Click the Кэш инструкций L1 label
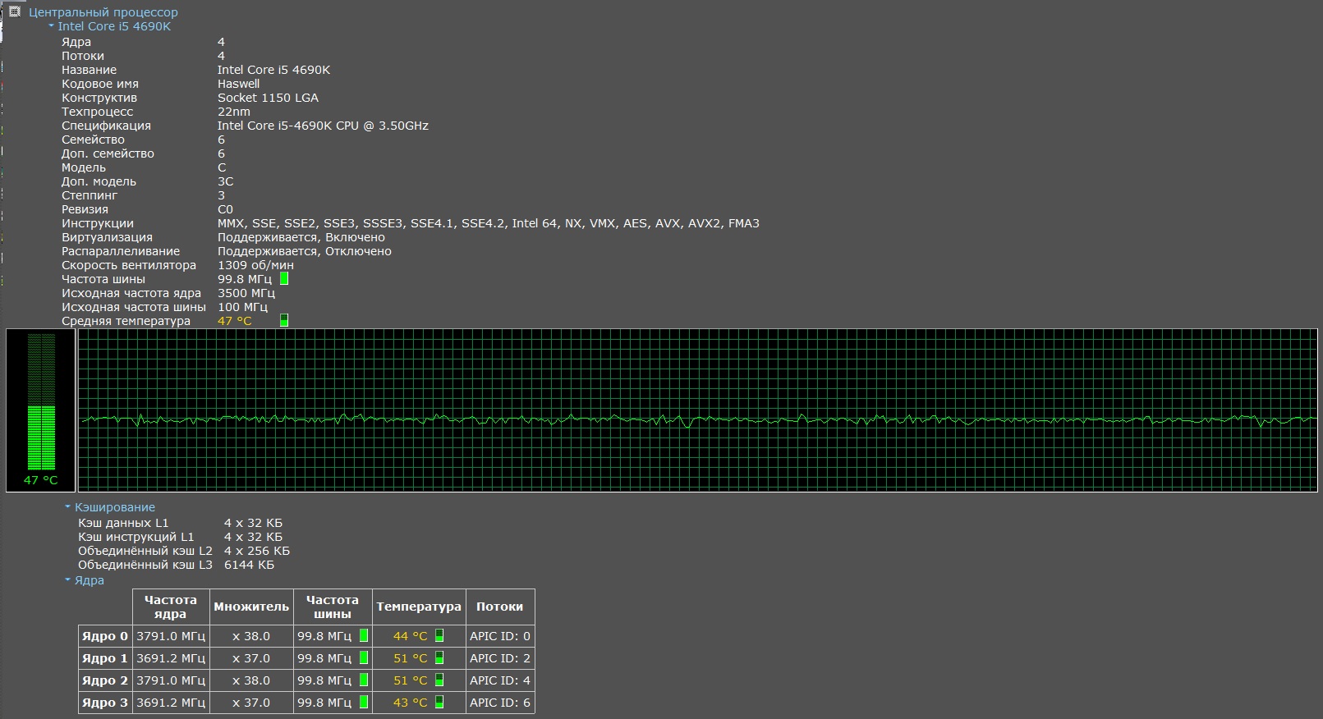Image resolution: width=1323 pixels, height=719 pixels. tap(136, 537)
